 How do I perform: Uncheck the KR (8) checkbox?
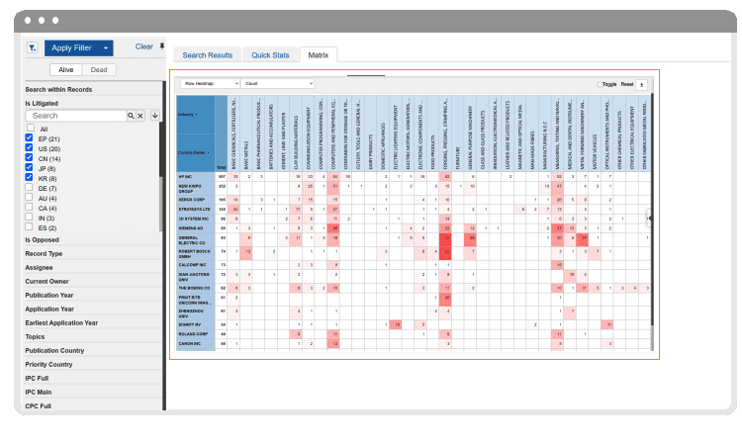click(x=30, y=178)
